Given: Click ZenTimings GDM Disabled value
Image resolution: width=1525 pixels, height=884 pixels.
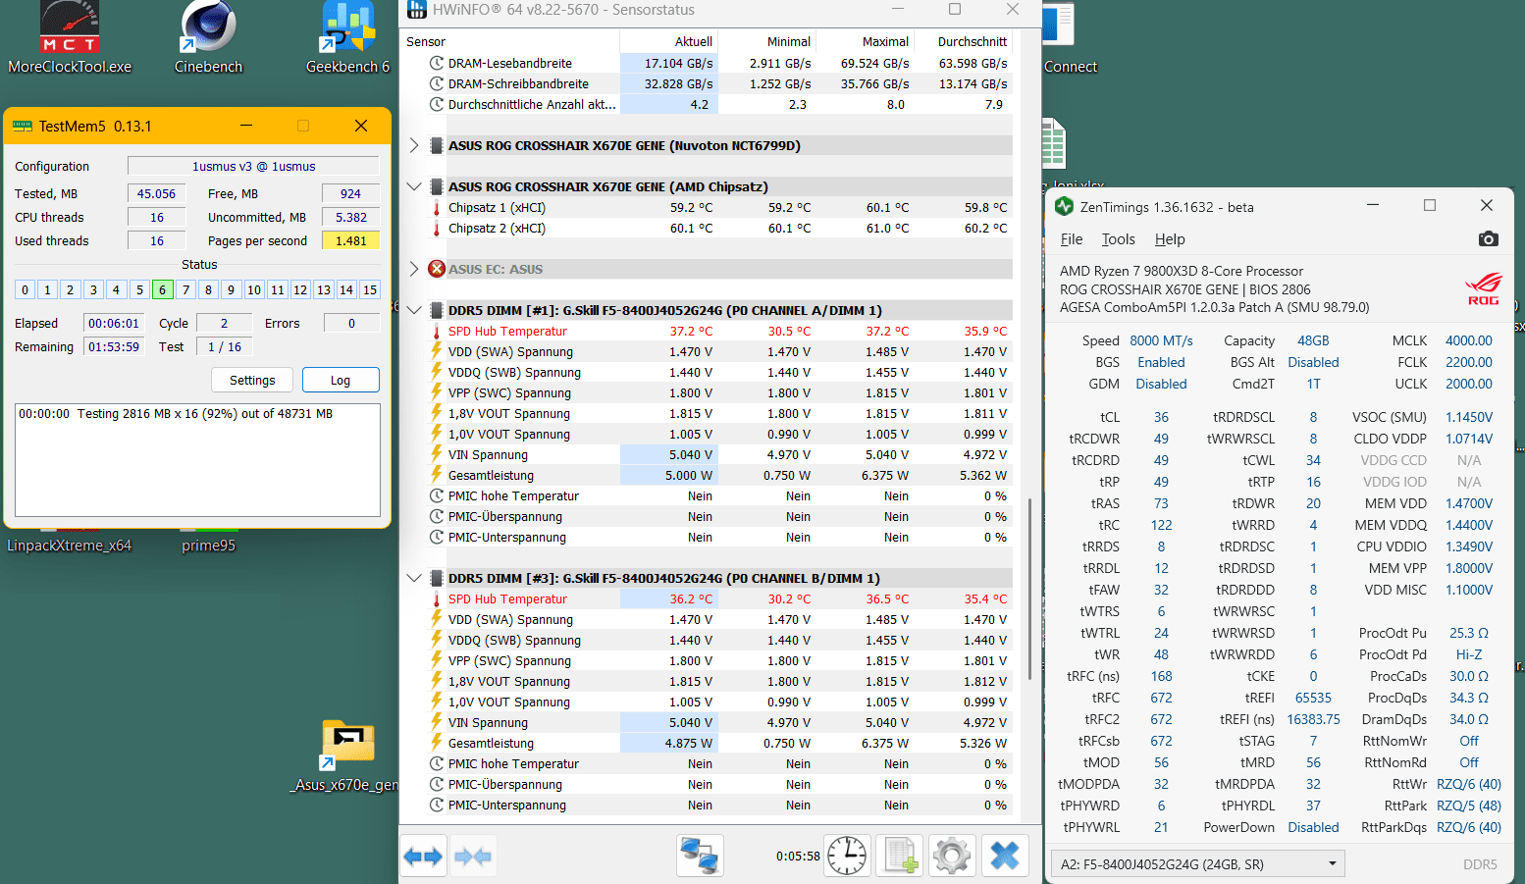Looking at the screenshot, I should coord(1161,384).
